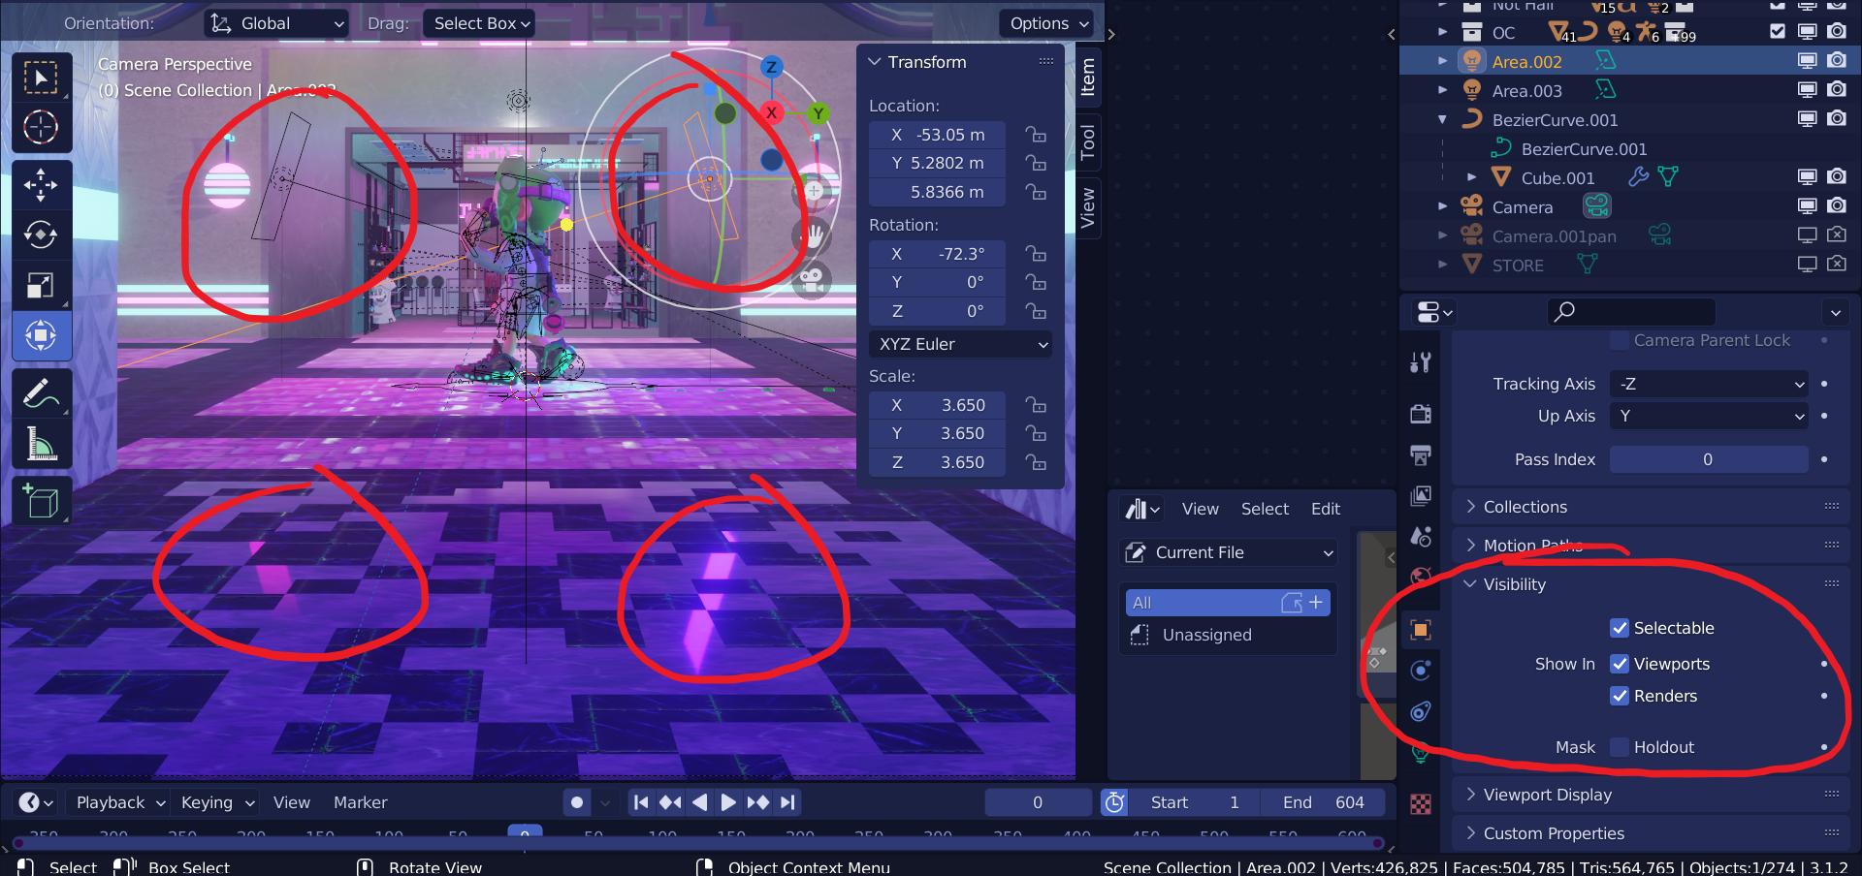Switch to the Tool sidebar tab
1862x876 pixels.
pos(1087,141)
